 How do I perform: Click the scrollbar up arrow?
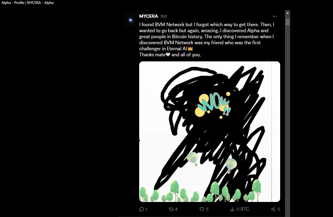[x=287, y=13]
